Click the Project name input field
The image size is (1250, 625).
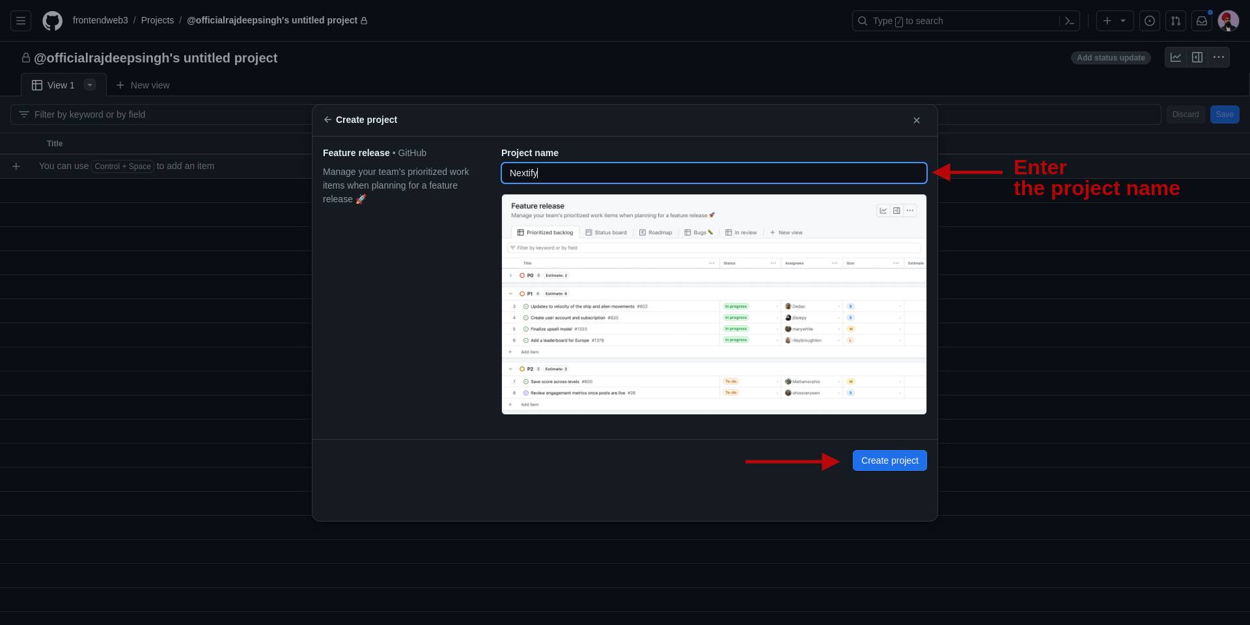coord(714,173)
